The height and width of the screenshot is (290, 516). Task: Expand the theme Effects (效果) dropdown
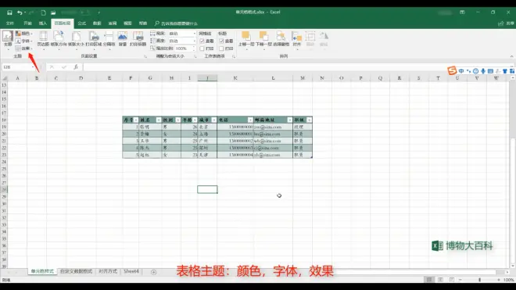pyautogui.click(x=23, y=48)
